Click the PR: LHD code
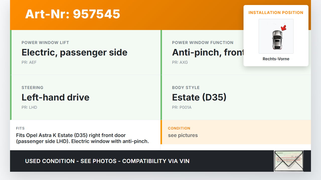The width and height of the screenshot is (321, 180). click(29, 107)
